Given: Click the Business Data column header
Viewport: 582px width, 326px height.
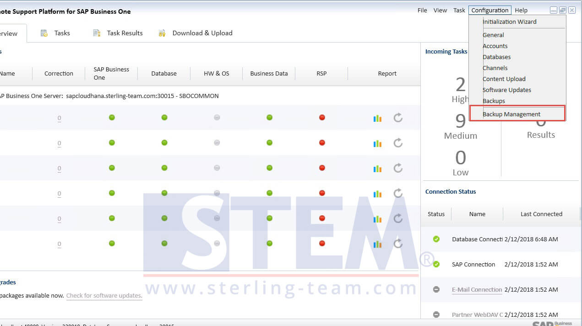Looking at the screenshot, I should click(269, 73).
